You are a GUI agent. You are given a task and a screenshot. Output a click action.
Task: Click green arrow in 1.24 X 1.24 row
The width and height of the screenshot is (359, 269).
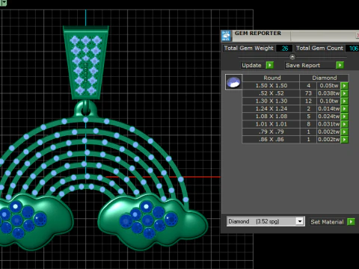[x=344, y=109]
